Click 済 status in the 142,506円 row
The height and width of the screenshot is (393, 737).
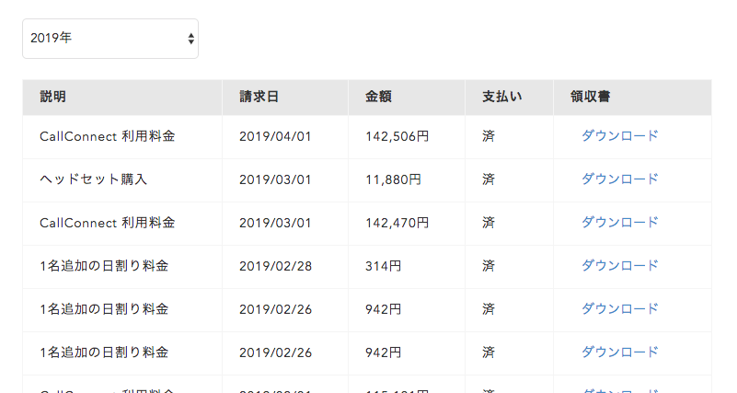point(489,136)
